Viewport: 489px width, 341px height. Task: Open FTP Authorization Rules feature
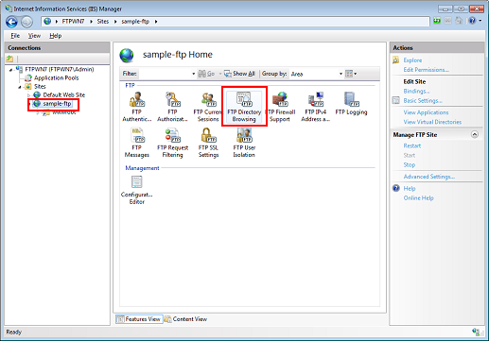[x=172, y=107]
